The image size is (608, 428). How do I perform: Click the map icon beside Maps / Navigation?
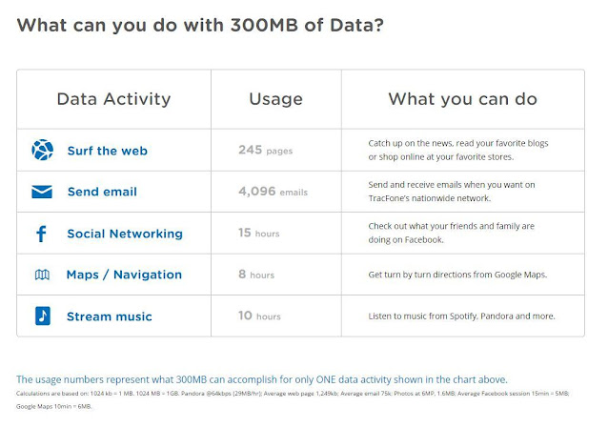tap(42, 275)
